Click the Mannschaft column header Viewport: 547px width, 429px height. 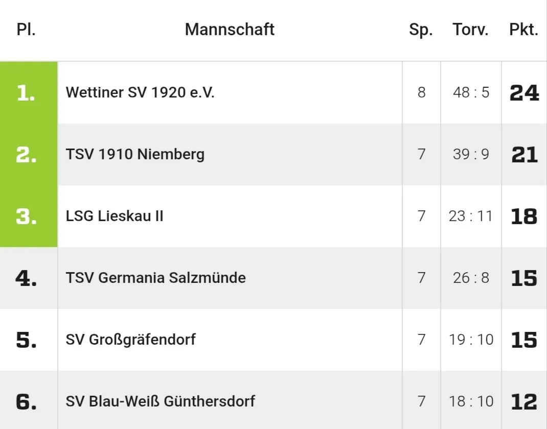230,30
